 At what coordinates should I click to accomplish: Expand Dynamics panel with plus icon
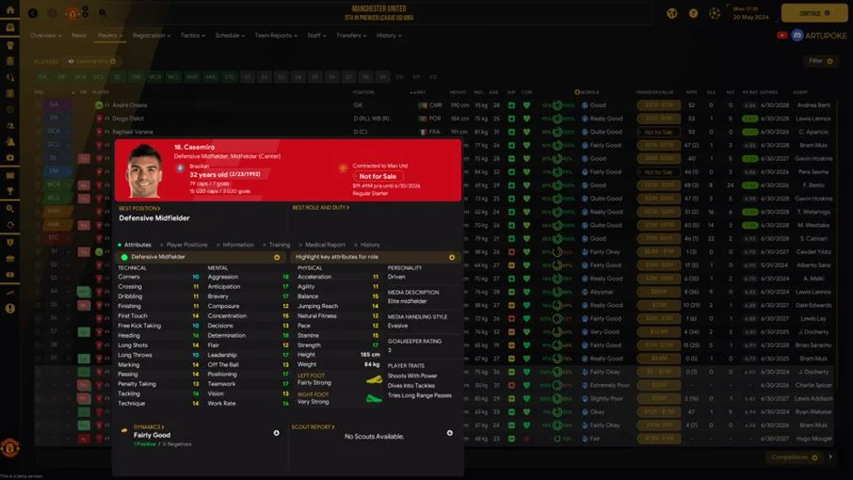pyautogui.click(x=277, y=433)
